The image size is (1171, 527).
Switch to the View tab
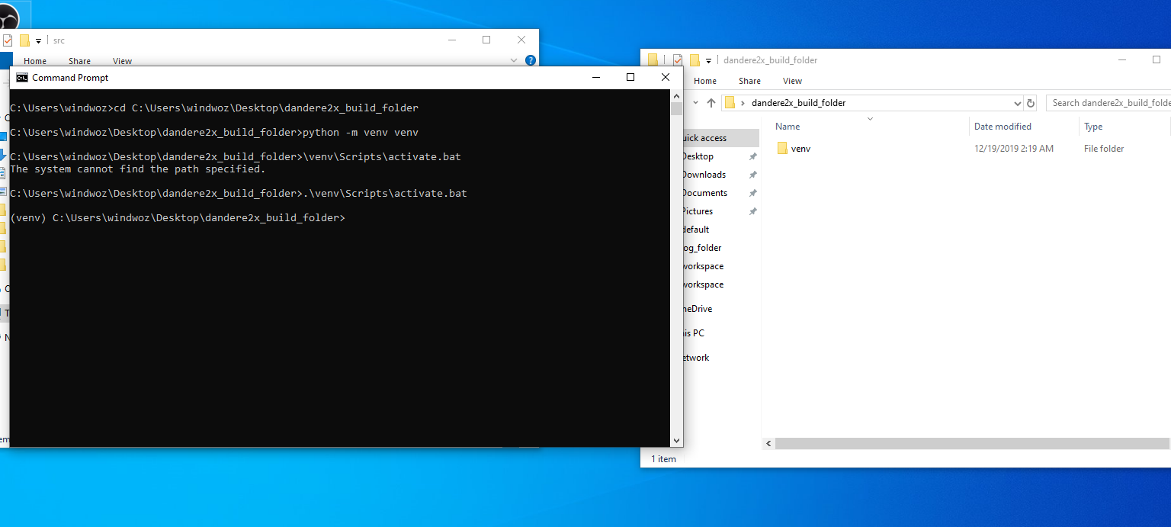pyautogui.click(x=792, y=80)
